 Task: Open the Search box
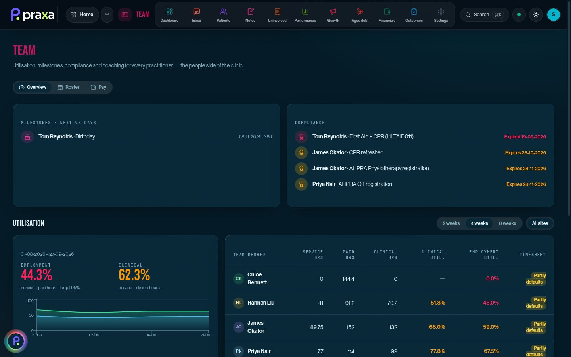coord(484,15)
